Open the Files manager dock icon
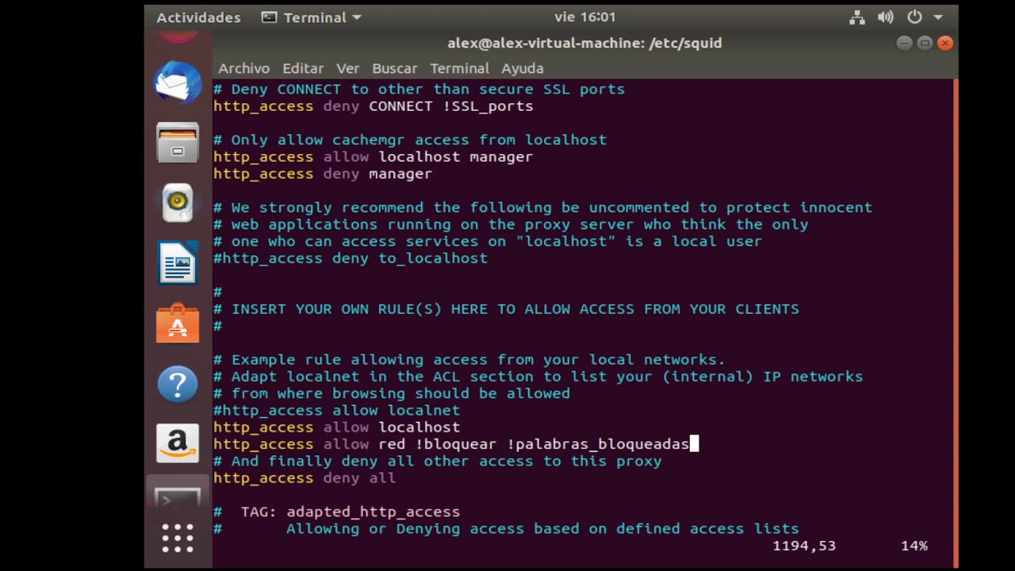Viewport: 1015px width, 571px height. point(178,143)
